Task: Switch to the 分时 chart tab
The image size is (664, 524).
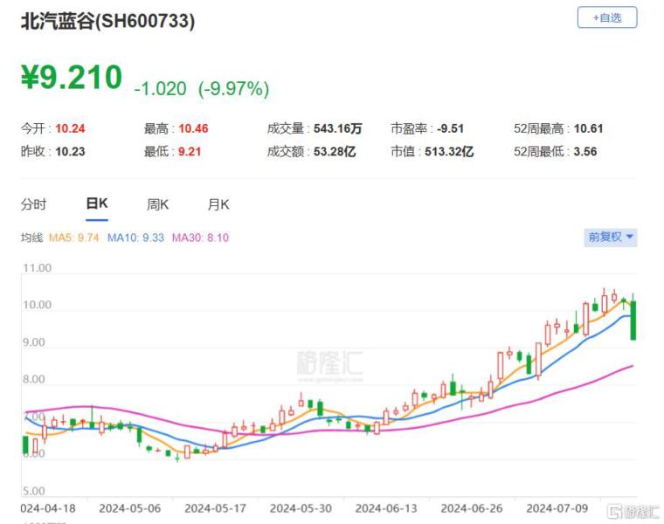Action: click(x=33, y=205)
